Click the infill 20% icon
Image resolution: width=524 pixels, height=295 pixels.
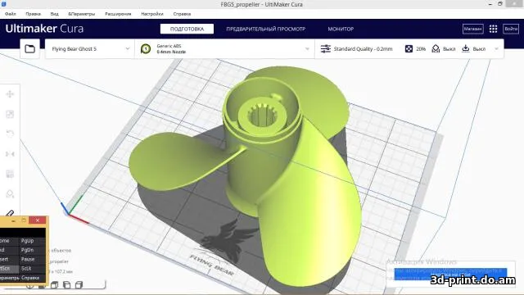409,49
